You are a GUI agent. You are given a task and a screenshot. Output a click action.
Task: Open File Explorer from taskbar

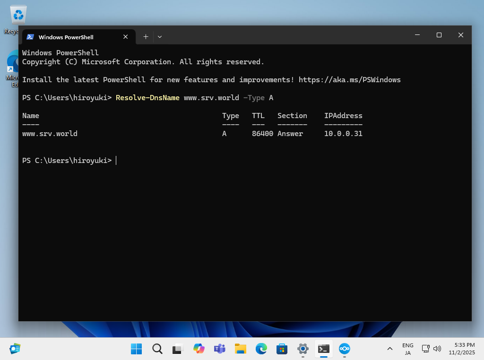pos(241,349)
